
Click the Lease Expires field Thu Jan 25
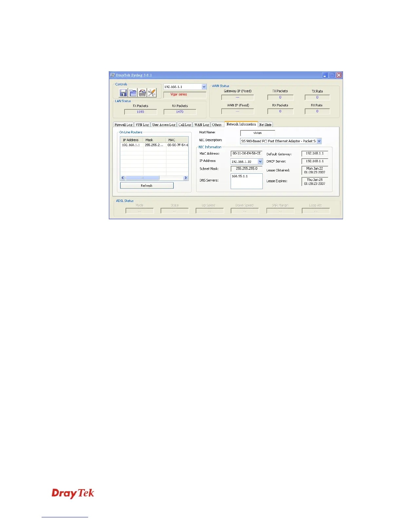315,182
